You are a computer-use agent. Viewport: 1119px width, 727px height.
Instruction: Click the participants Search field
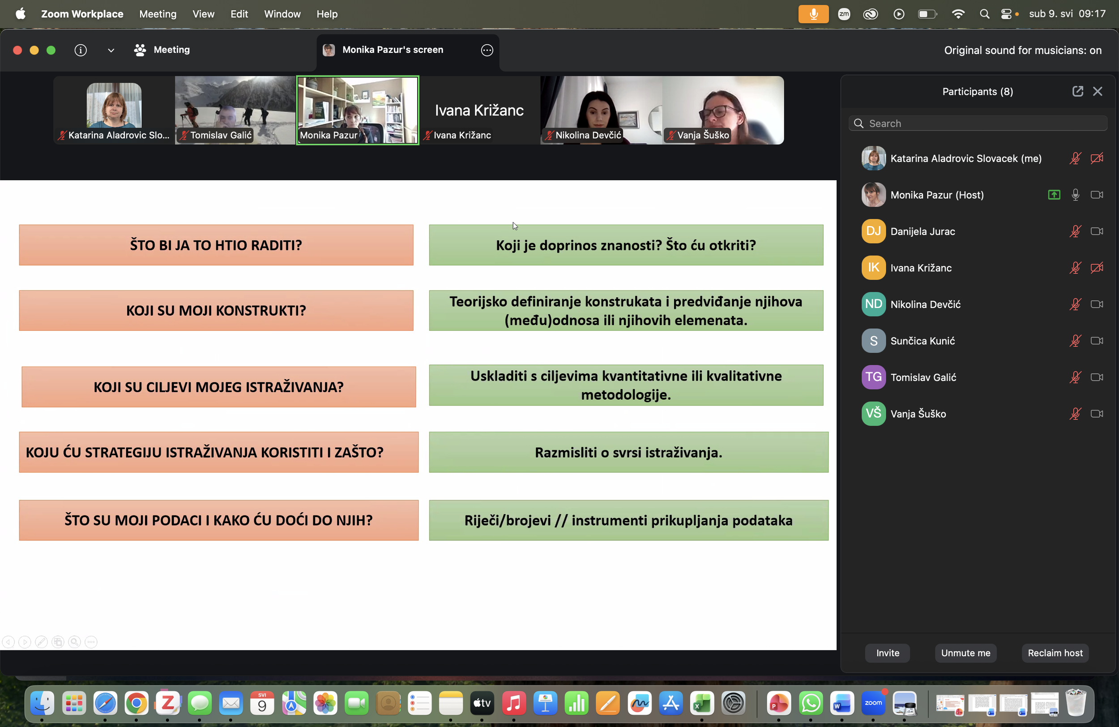(x=978, y=123)
